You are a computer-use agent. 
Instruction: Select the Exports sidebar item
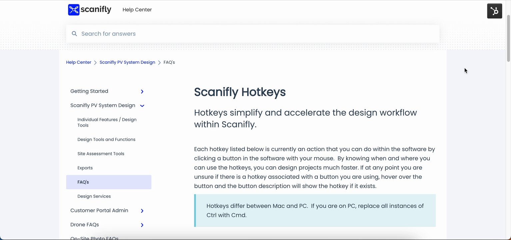pyautogui.click(x=85, y=168)
